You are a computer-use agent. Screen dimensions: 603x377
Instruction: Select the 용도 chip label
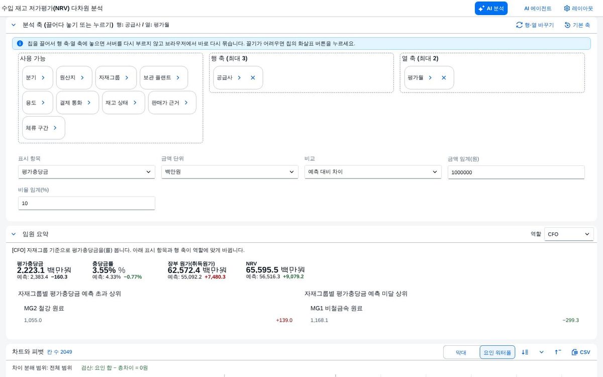31,103
